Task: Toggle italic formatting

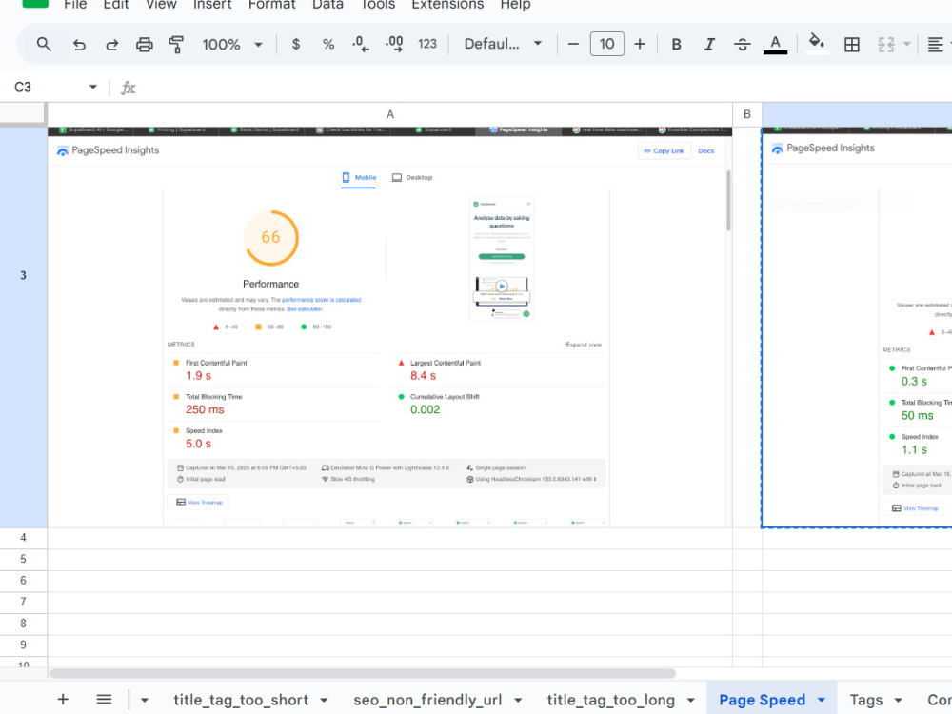Action: coord(709,45)
